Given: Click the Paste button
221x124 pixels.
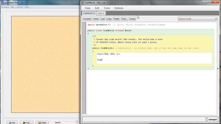Looking at the screenshot, I should coord(116,19).
